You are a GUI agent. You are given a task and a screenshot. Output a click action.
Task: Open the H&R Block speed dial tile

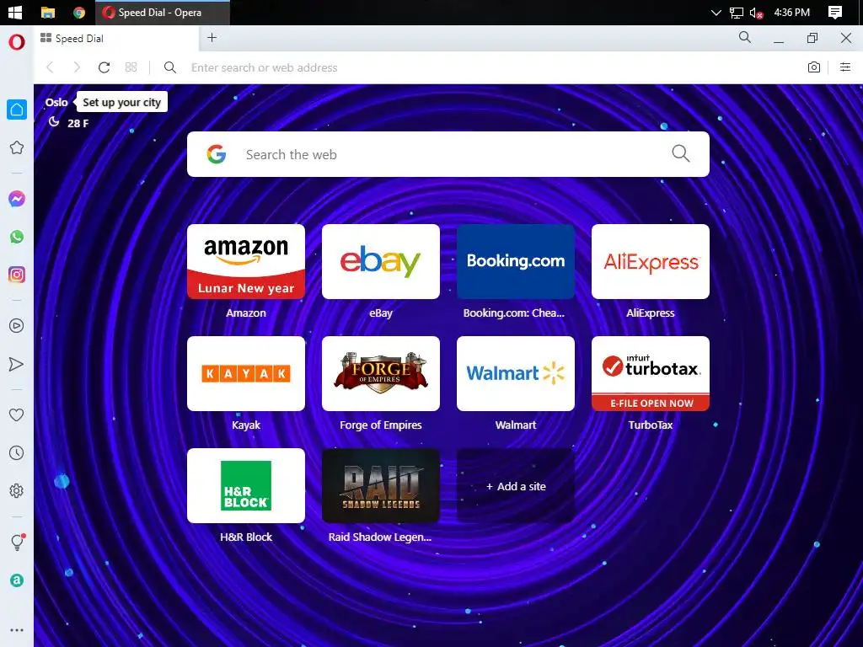click(246, 486)
